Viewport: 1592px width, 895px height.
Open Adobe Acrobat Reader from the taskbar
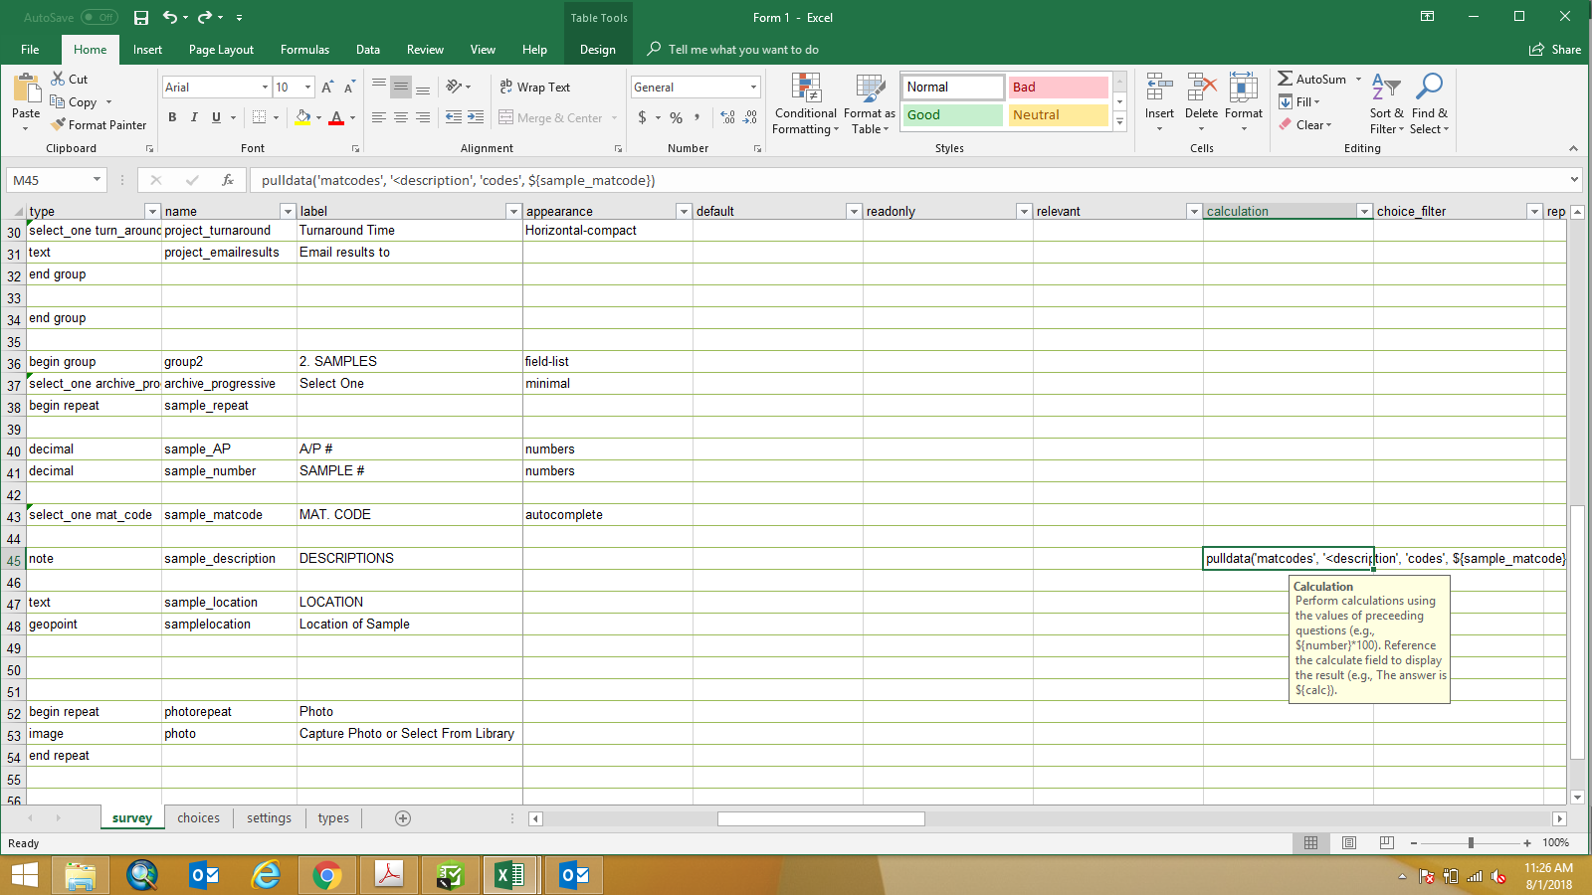(388, 875)
